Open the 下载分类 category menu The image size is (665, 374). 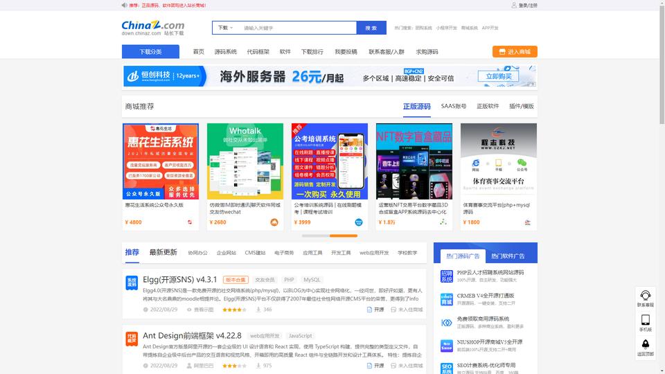[x=150, y=52]
